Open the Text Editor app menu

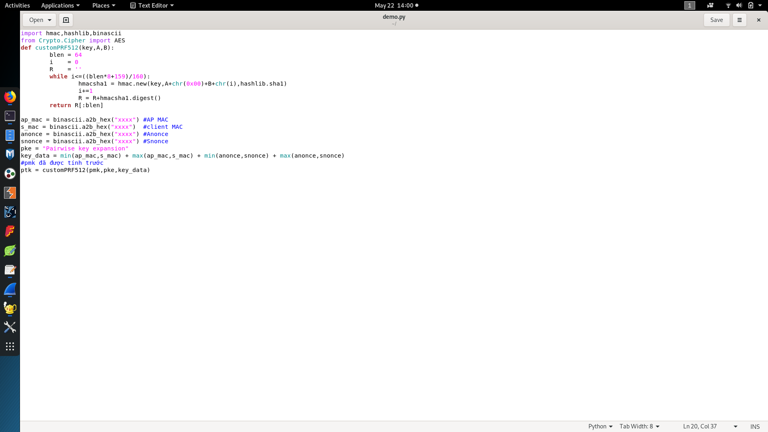152,5
